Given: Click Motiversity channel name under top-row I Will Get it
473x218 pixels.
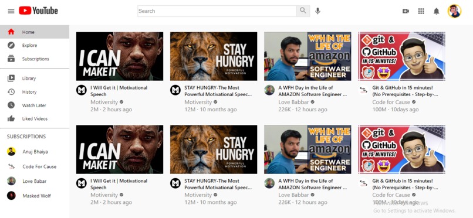Looking at the screenshot, I should [x=104, y=102].
